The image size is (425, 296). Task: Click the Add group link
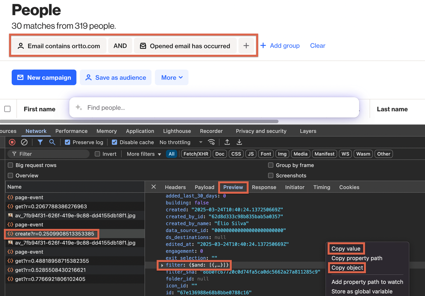point(280,46)
